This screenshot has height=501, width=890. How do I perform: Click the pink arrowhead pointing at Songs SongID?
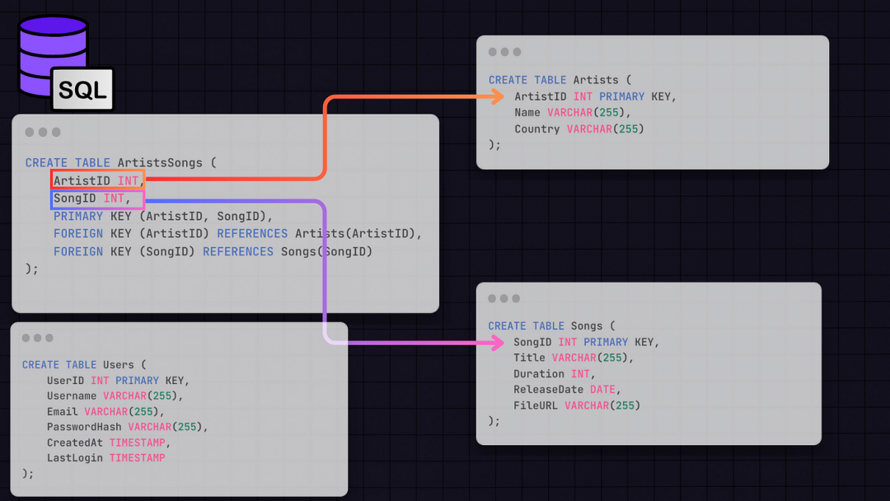coord(496,342)
